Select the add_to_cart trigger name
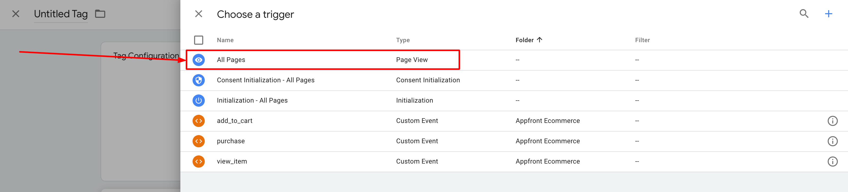The image size is (848, 192). pyautogui.click(x=234, y=121)
